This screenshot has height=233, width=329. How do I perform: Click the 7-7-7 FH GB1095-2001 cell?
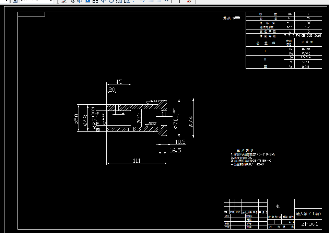point(303,36)
